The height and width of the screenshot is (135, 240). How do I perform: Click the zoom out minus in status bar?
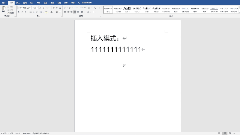tap(234, 133)
